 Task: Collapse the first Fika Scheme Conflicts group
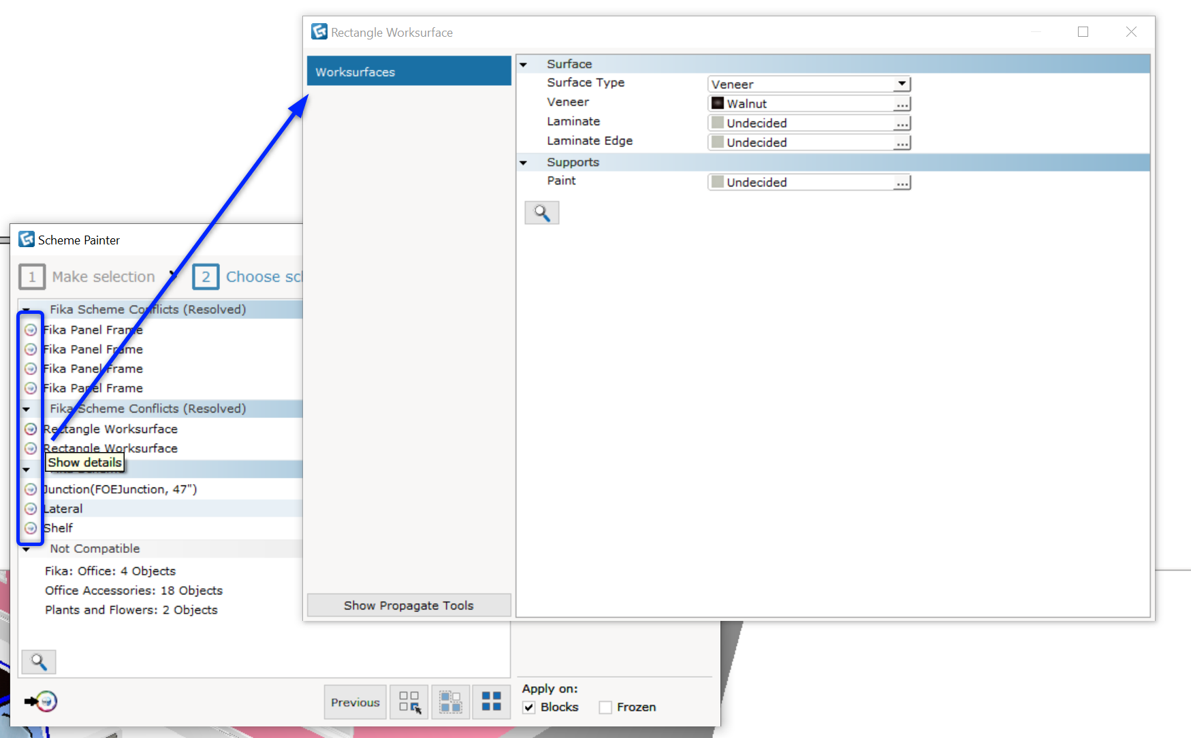click(26, 310)
